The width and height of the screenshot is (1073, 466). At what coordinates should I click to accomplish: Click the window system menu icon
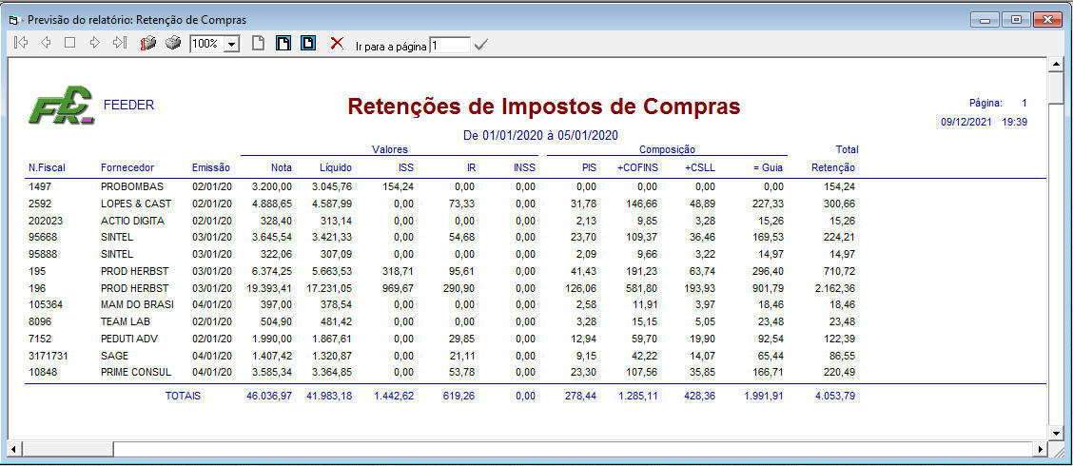coord(14,19)
